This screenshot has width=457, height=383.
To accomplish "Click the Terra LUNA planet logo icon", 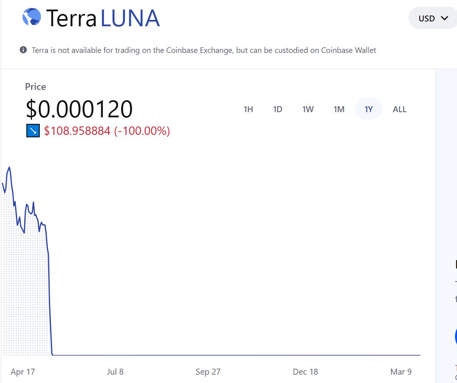I will point(32,17).
